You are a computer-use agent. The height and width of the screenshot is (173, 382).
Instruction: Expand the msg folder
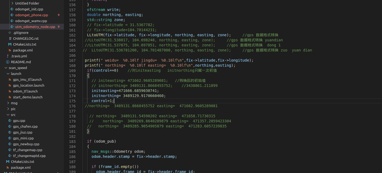[x=8, y=103]
